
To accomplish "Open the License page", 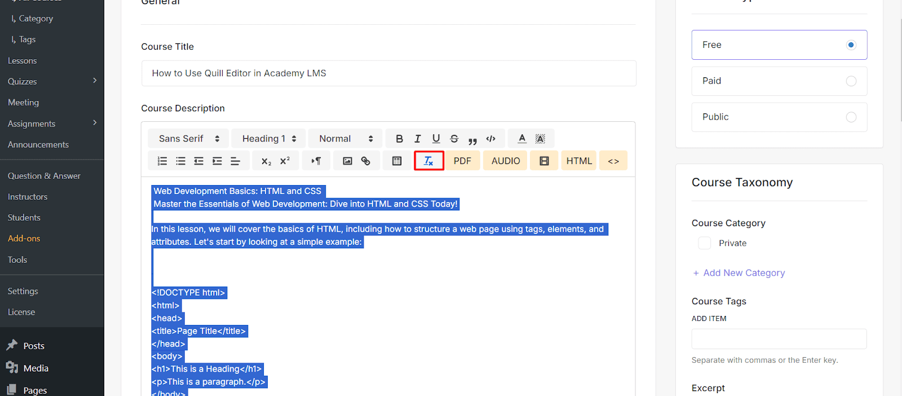I will [x=21, y=312].
